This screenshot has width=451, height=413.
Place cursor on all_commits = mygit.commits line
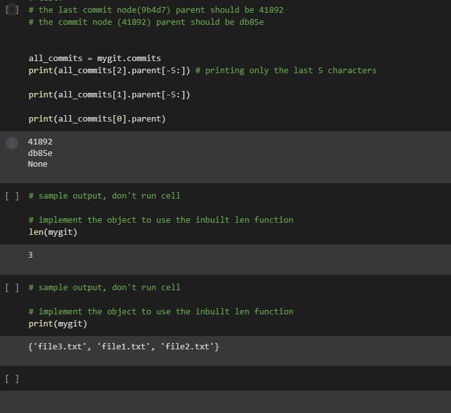point(95,59)
